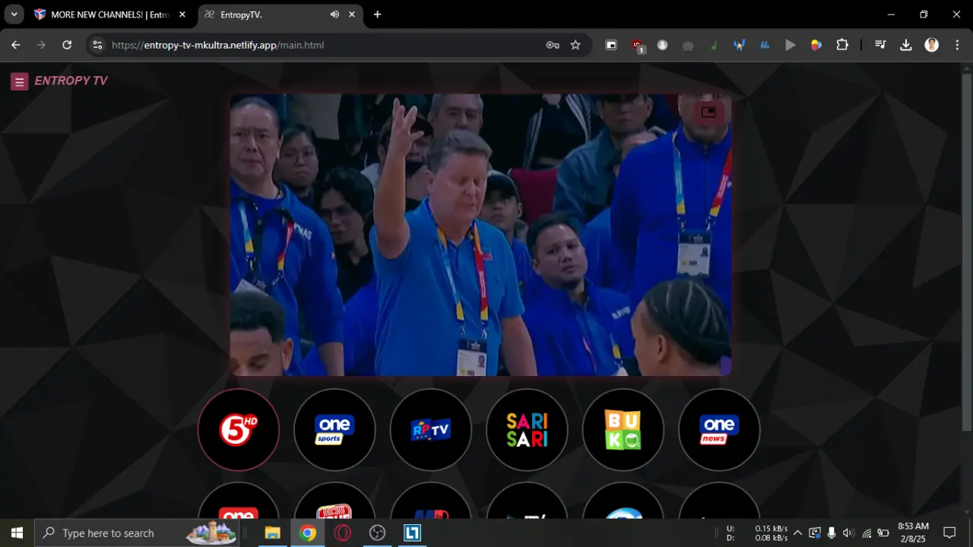Mute the EntropyTV tab audio icon
Screen dimensions: 973x547
(334, 14)
